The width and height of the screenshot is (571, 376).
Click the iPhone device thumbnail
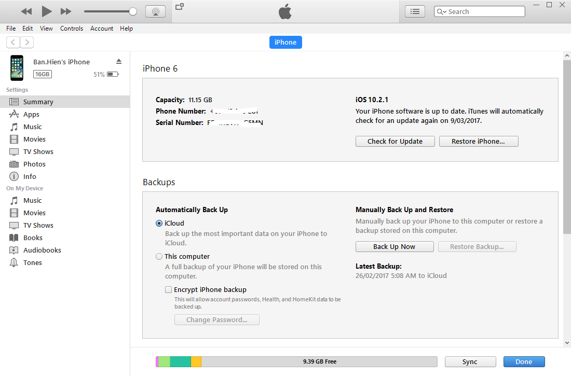tap(17, 68)
